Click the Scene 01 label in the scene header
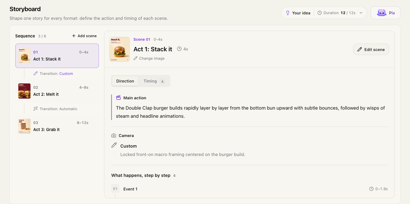The width and height of the screenshot is (410, 204). pos(142,39)
